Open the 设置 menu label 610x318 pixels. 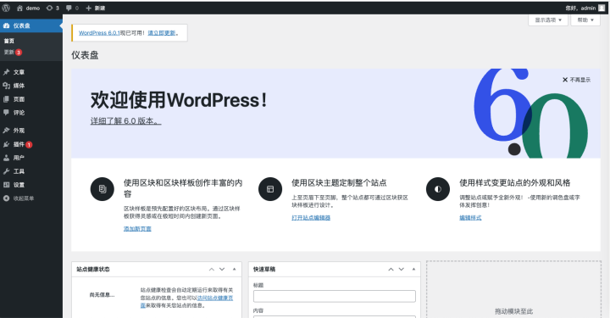click(19, 185)
